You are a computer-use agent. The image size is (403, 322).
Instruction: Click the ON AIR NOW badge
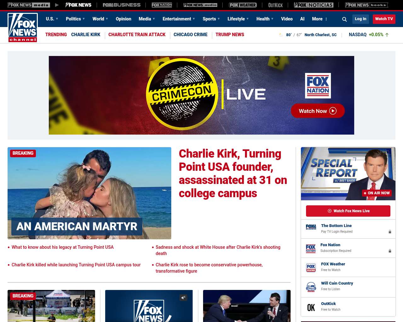[377, 193]
